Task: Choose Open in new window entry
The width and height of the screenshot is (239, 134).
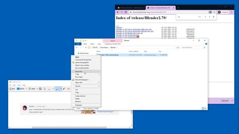Action: click(x=82, y=66)
